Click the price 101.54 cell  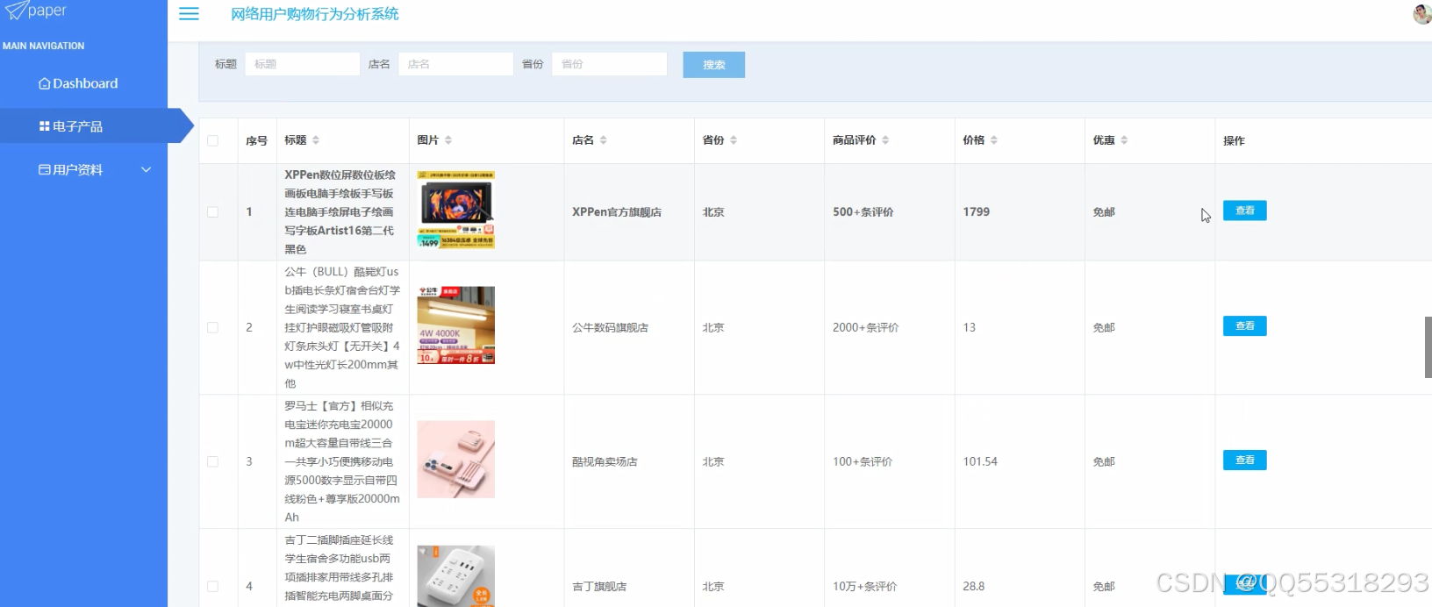(x=980, y=461)
